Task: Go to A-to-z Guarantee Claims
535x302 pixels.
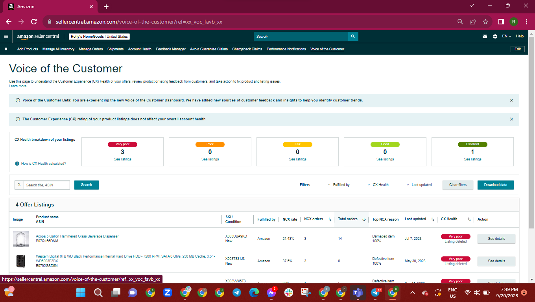Action: [x=209, y=49]
